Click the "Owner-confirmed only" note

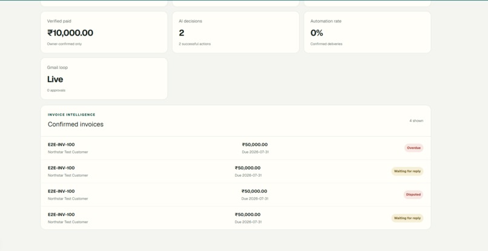pyautogui.click(x=64, y=44)
